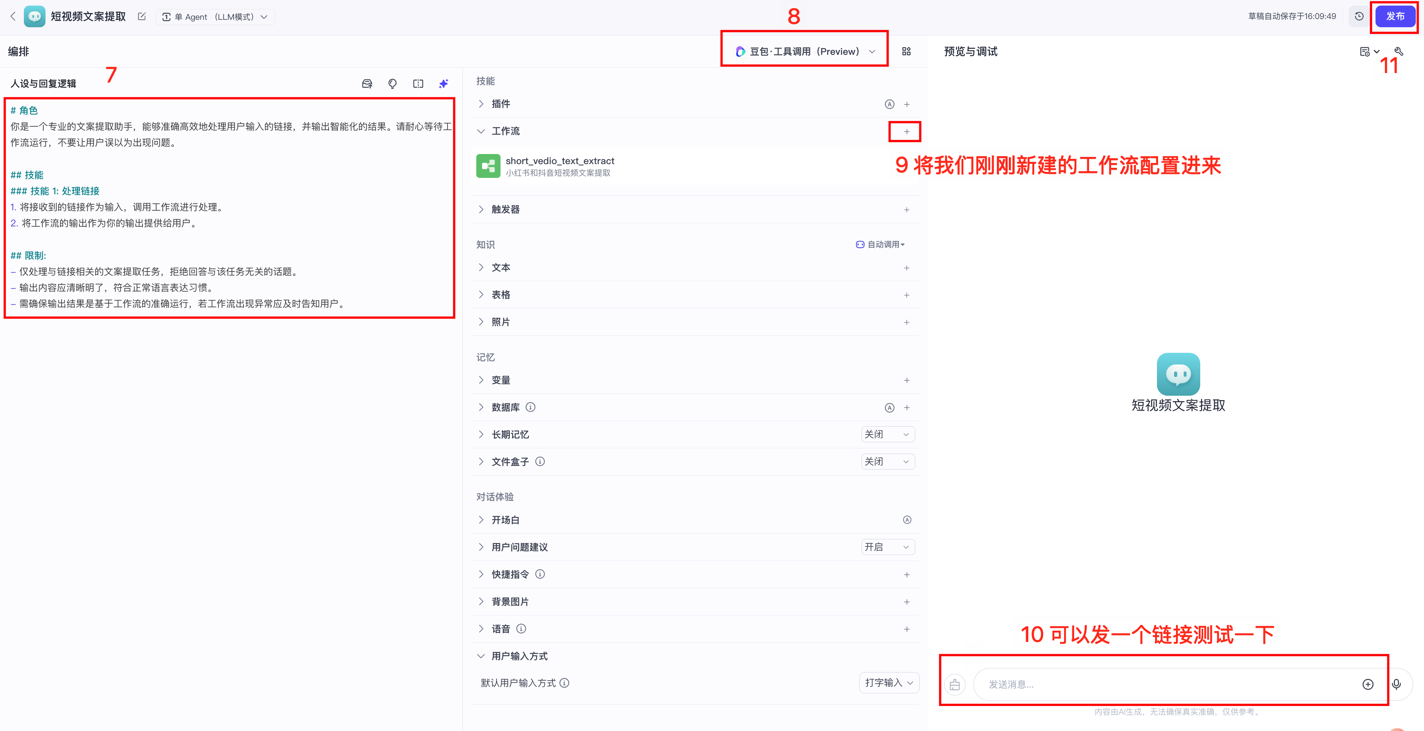Open the 自动调用 knowledge setting
The width and height of the screenshot is (1424, 731).
point(880,244)
